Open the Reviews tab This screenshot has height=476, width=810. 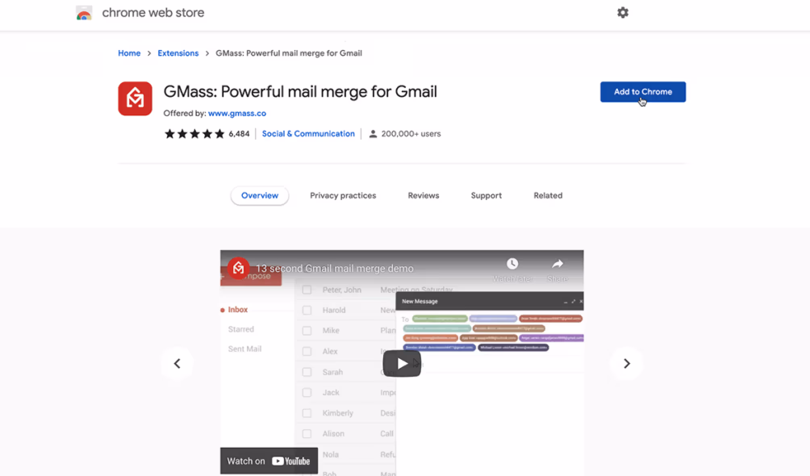click(423, 196)
